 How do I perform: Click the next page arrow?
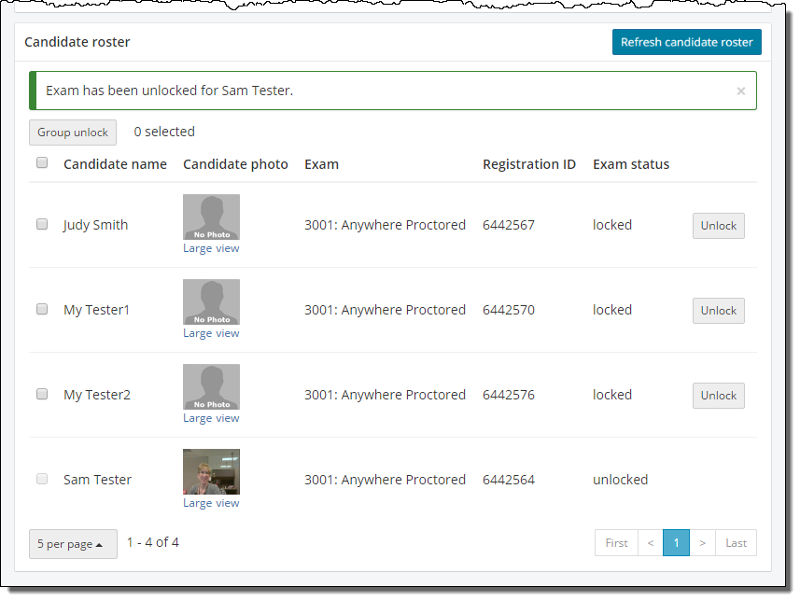coord(703,543)
